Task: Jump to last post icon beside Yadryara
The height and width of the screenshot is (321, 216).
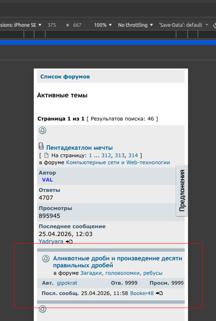Action: click(x=69, y=241)
